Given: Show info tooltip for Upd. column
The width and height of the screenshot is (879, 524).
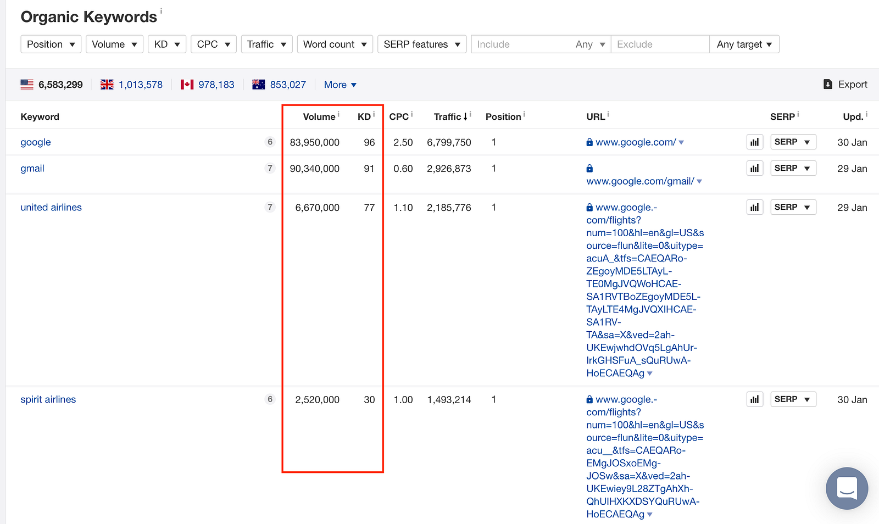Looking at the screenshot, I should point(866,114).
